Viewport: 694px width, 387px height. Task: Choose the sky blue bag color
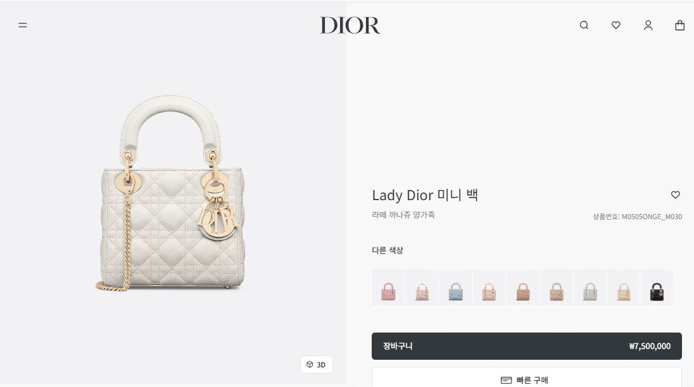point(455,288)
